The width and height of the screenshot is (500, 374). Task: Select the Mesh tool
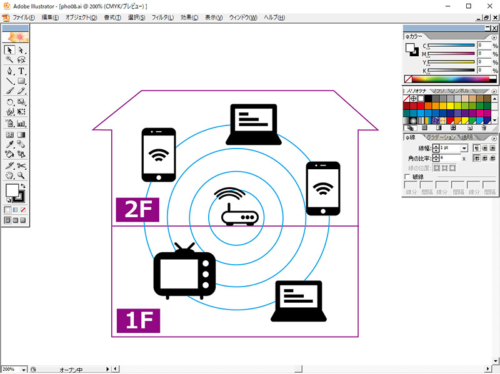[x=9, y=134]
